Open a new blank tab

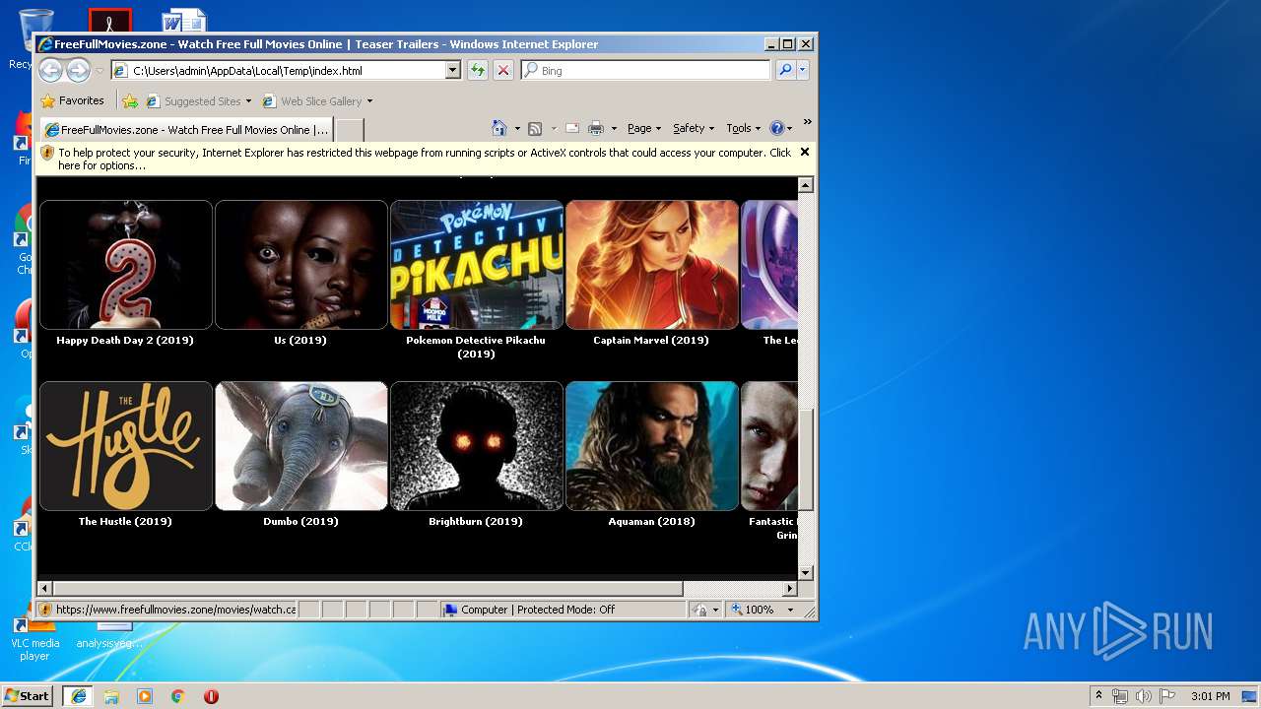tap(349, 130)
